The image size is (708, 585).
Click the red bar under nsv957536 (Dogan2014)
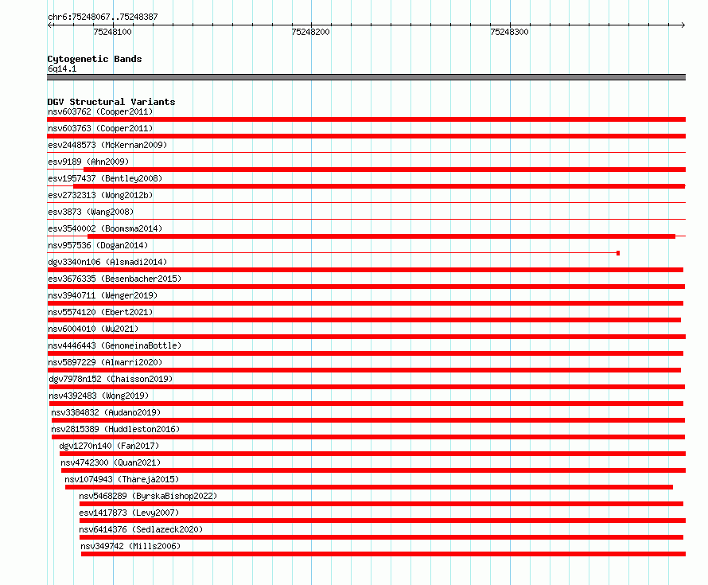333,253
